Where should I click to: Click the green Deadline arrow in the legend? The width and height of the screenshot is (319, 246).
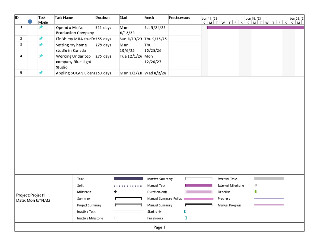click(256, 192)
